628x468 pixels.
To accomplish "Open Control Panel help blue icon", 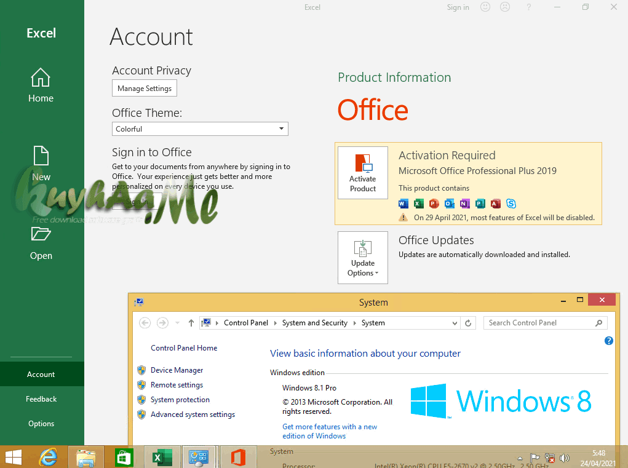I will pos(608,341).
